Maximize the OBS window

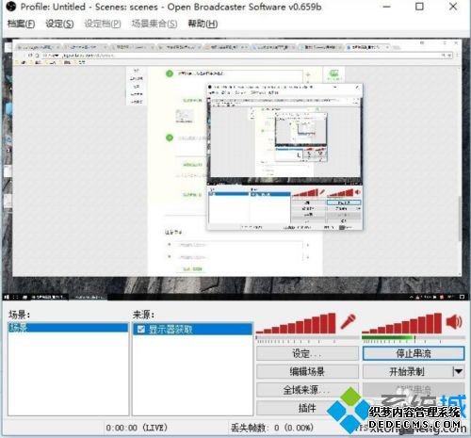click(419, 7)
